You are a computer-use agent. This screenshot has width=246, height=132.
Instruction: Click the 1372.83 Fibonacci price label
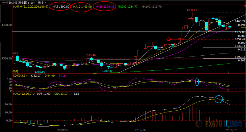tap(240, 32)
